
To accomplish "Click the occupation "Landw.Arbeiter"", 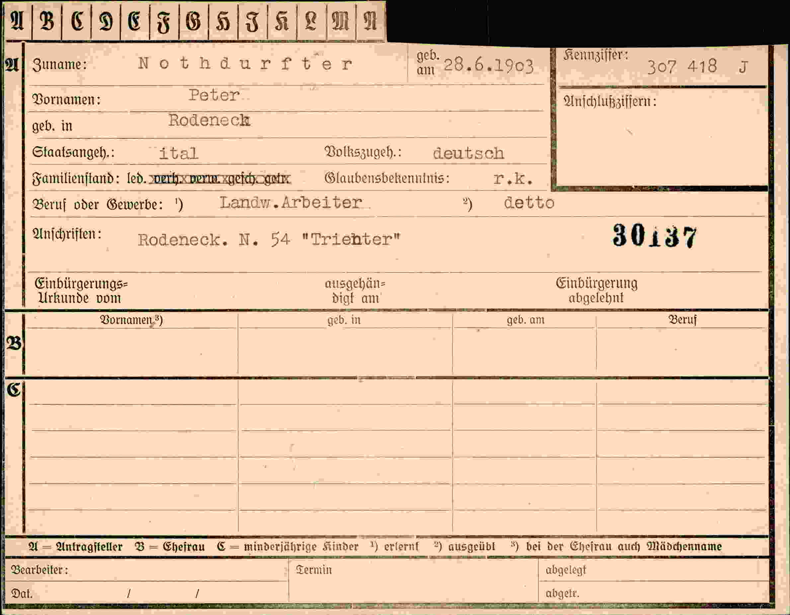I will [291, 202].
